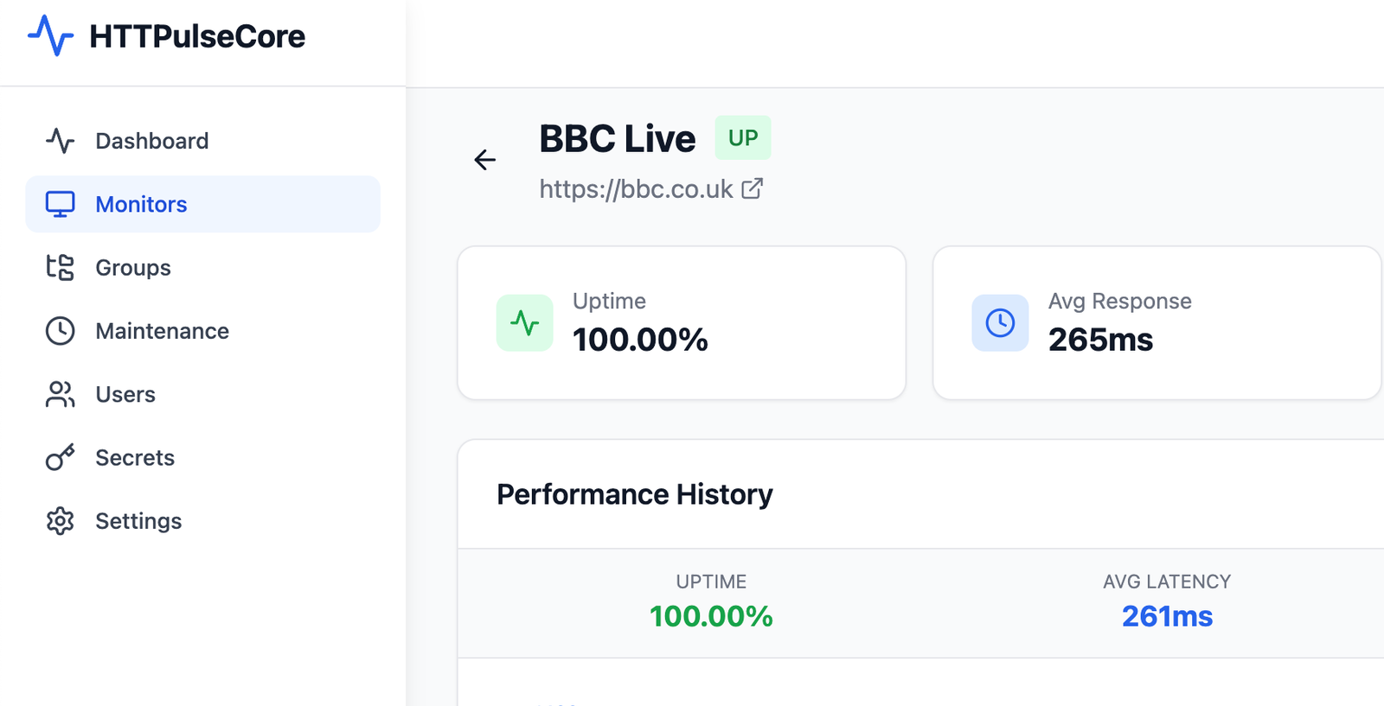Viewport: 1384px width, 706px height.
Task: Click the Users people icon
Action: point(60,394)
